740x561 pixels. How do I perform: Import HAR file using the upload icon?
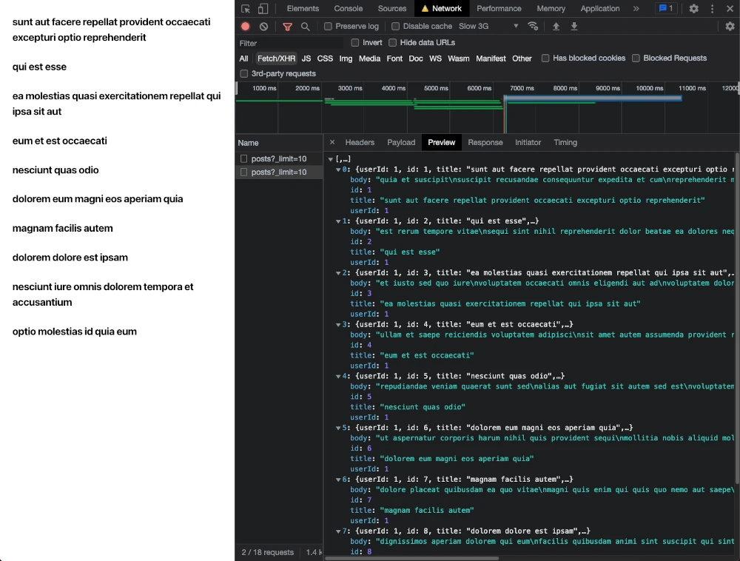coord(557,25)
